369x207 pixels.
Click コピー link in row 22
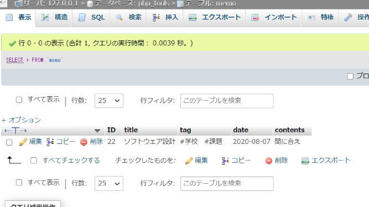[x=66, y=142]
